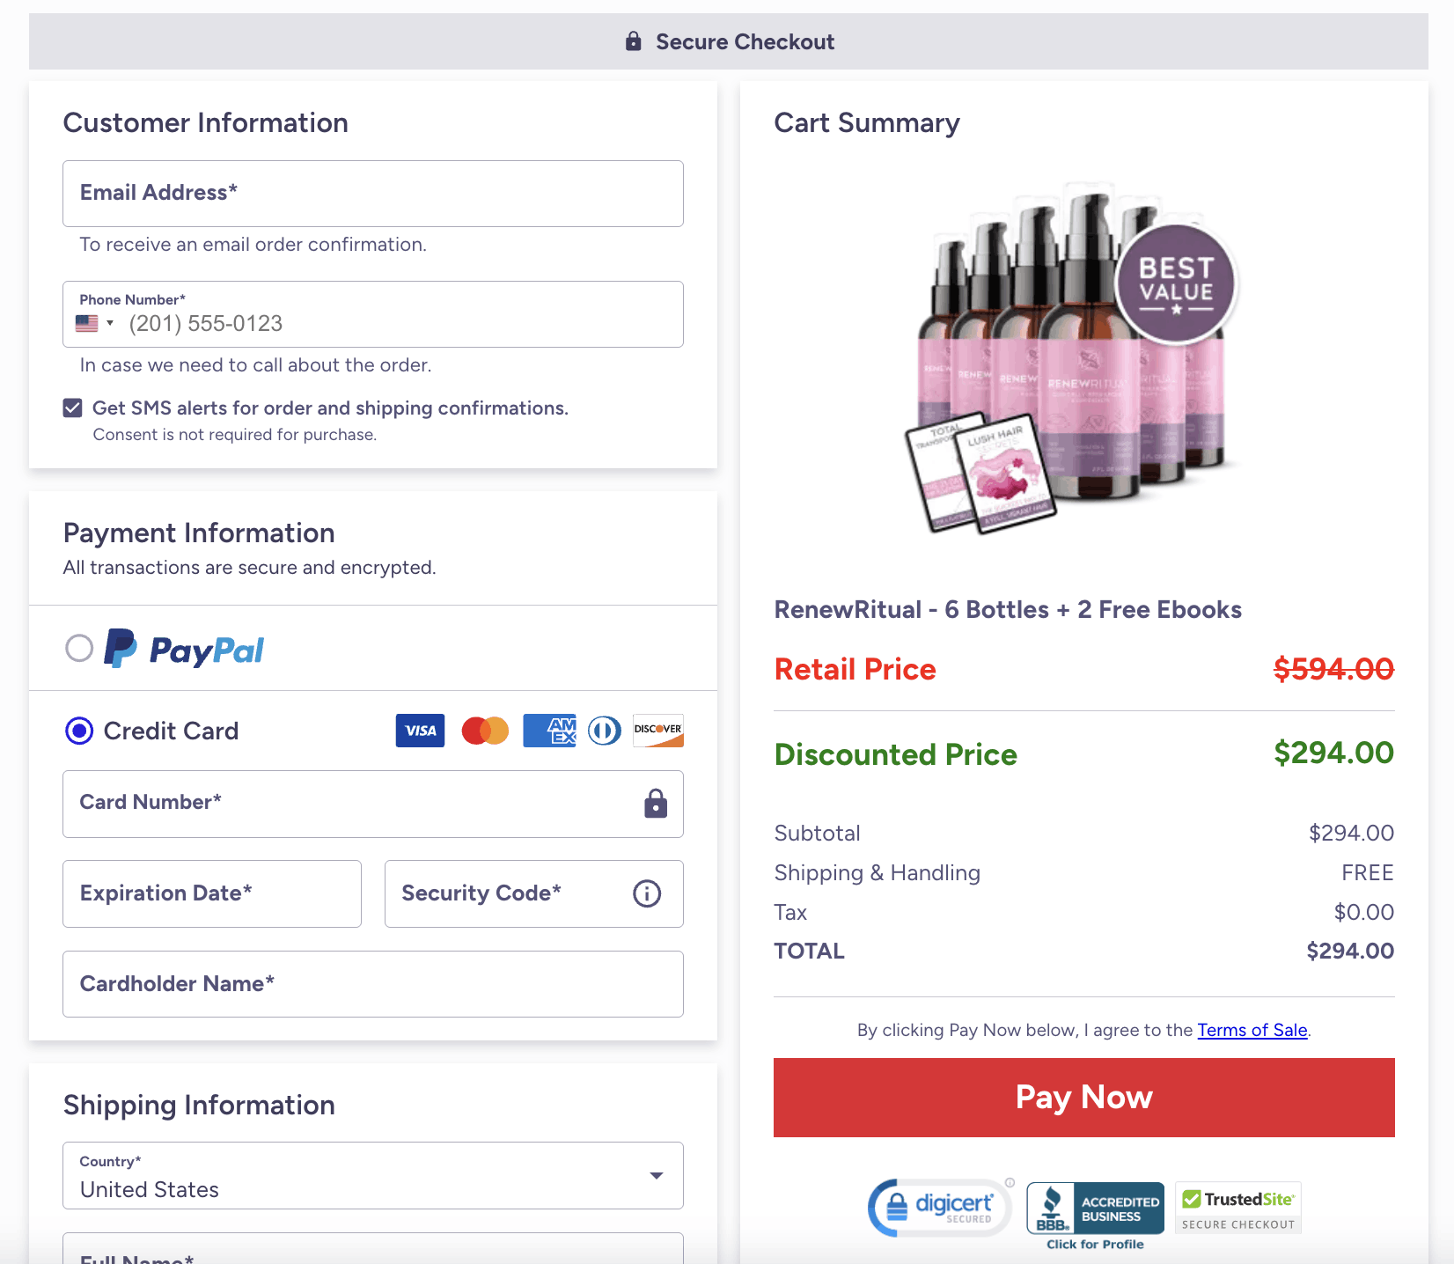Click the BBB Accredited Business profile link

tap(1094, 1244)
